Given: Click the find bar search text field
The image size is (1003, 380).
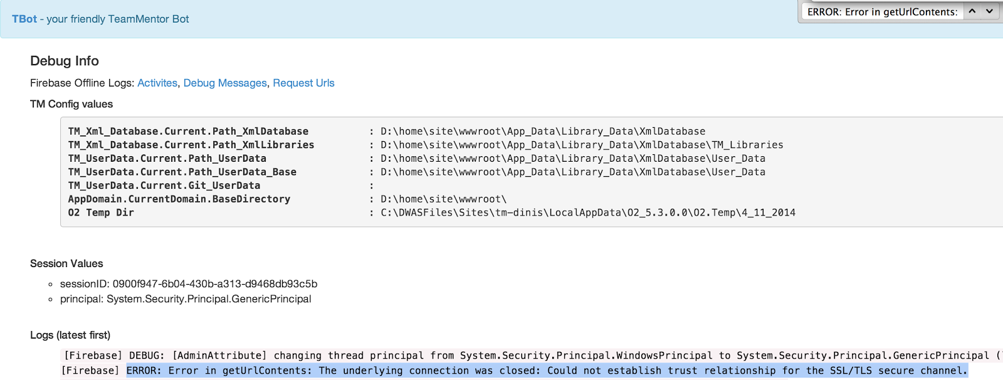Looking at the screenshot, I should click(883, 12).
